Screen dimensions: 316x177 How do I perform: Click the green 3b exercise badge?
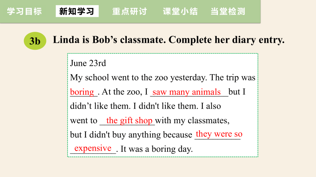click(35, 41)
